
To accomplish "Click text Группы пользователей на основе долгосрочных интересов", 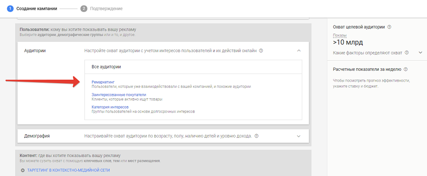I will (x=143, y=111).
